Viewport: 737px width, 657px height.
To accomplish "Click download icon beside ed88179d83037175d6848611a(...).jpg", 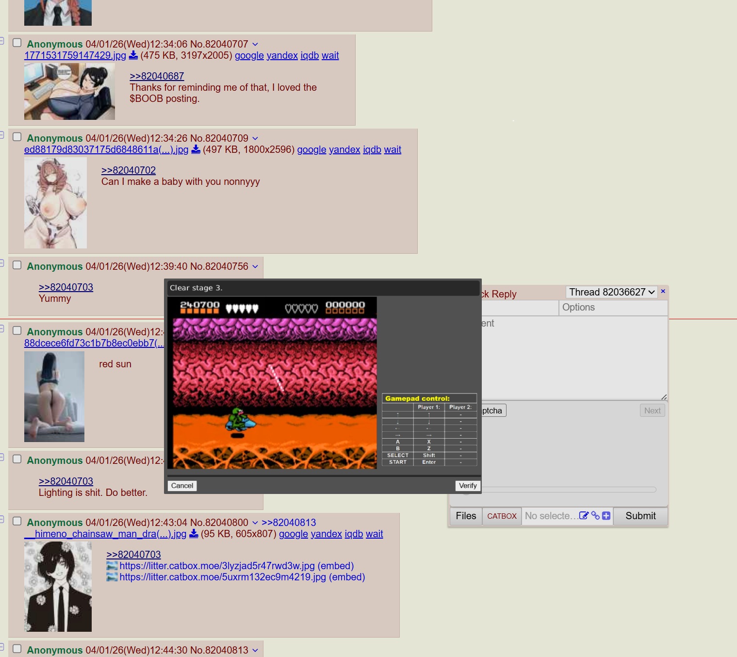I will pos(196,149).
